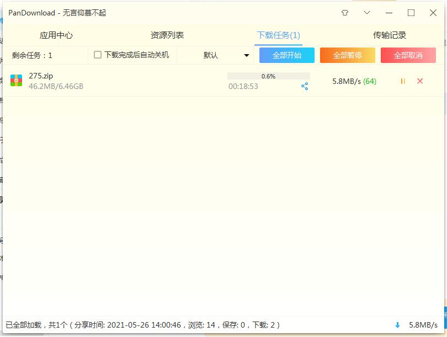Maximize the PanDownload window
The image size is (447, 337).
(x=411, y=13)
